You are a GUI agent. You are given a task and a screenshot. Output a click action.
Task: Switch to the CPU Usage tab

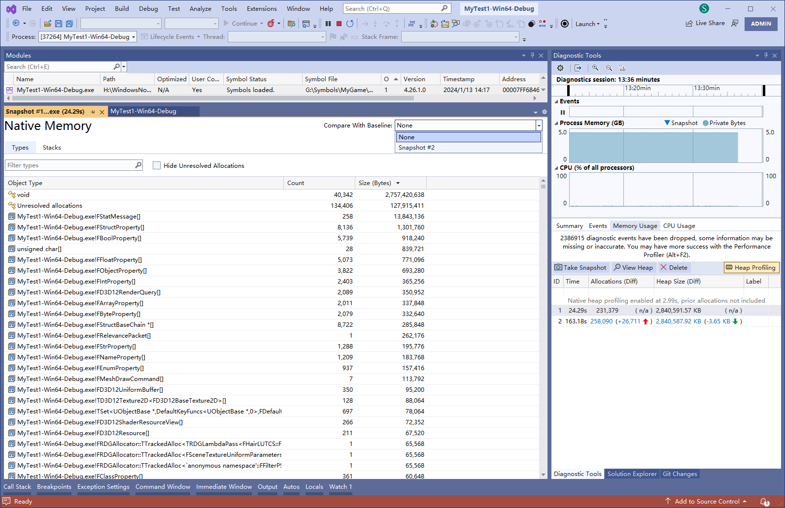point(679,226)
